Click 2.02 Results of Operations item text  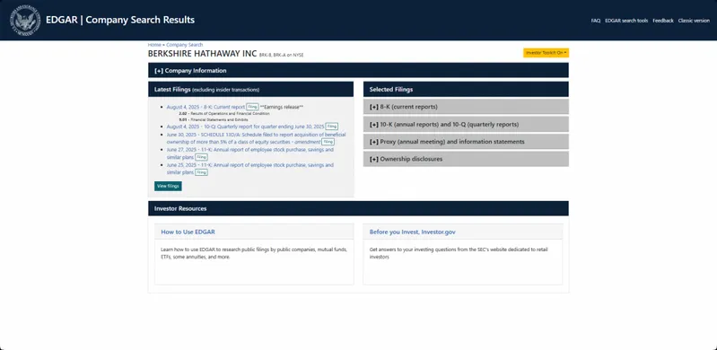224,113
